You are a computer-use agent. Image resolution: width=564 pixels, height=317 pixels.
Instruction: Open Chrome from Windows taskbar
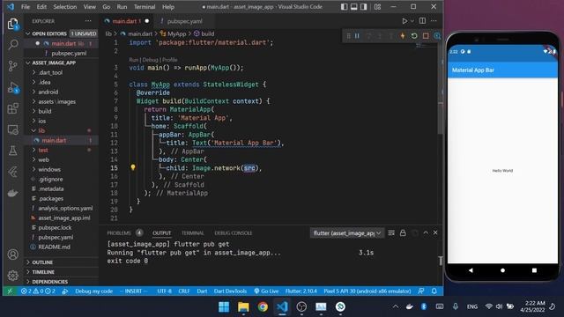pos(263,306)
